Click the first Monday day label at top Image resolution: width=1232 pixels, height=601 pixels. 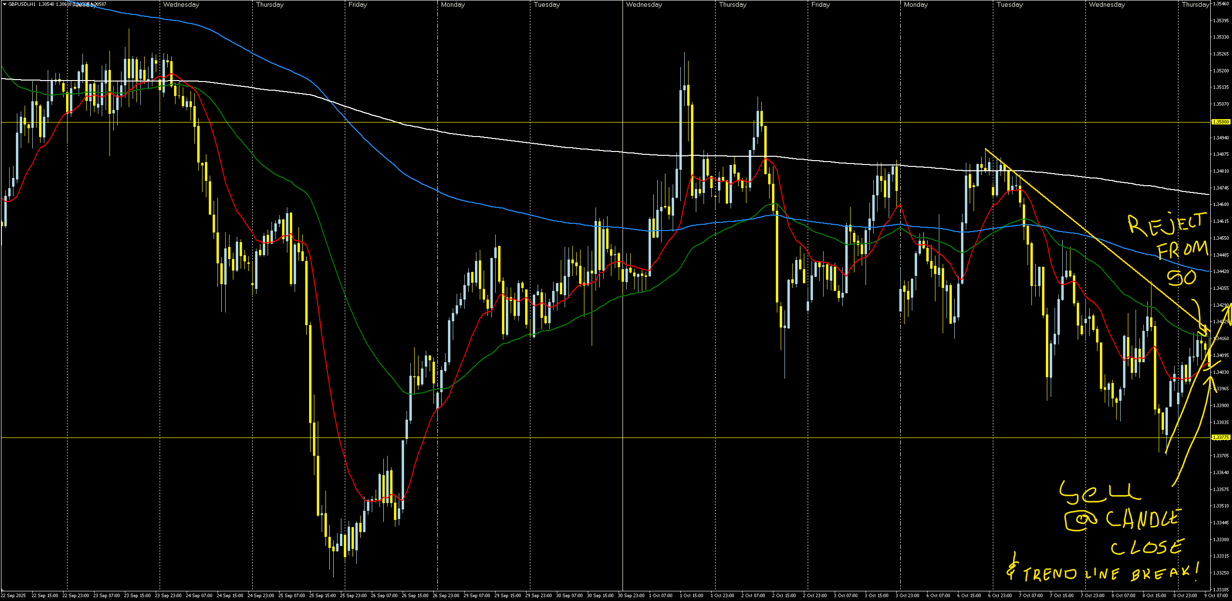(x=452, y=4)
